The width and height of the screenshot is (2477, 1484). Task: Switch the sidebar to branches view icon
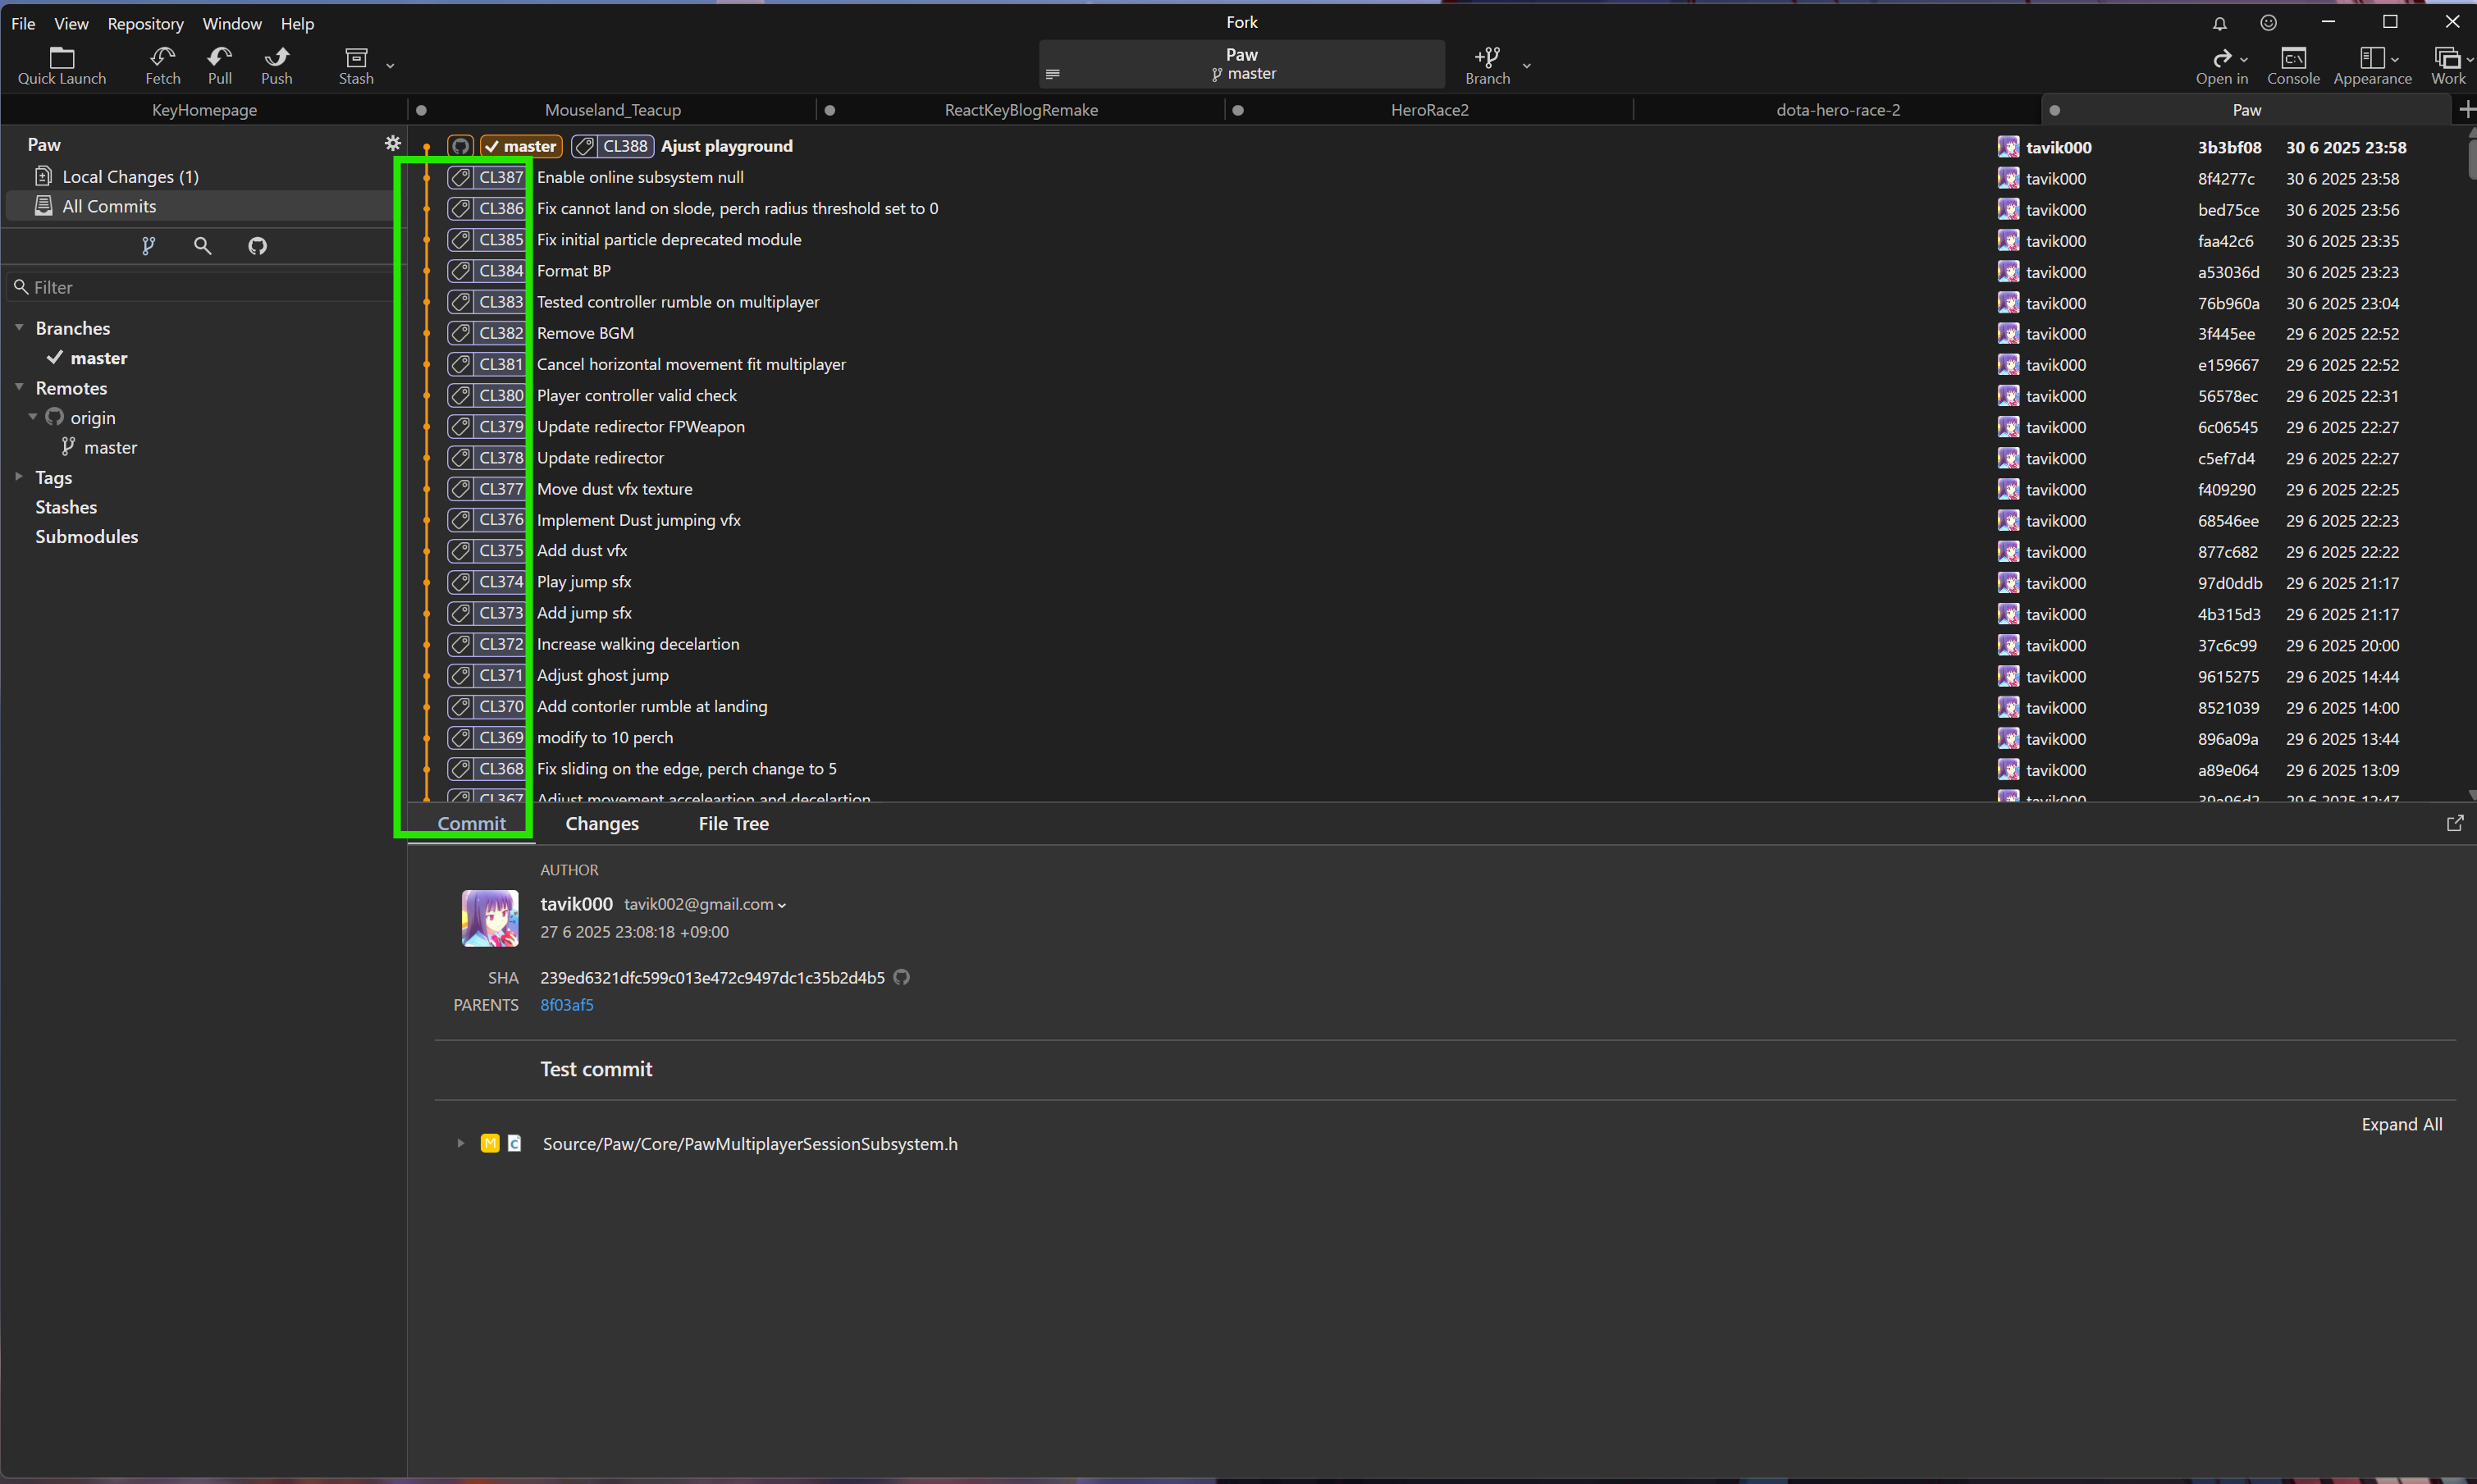coord(148,246)
